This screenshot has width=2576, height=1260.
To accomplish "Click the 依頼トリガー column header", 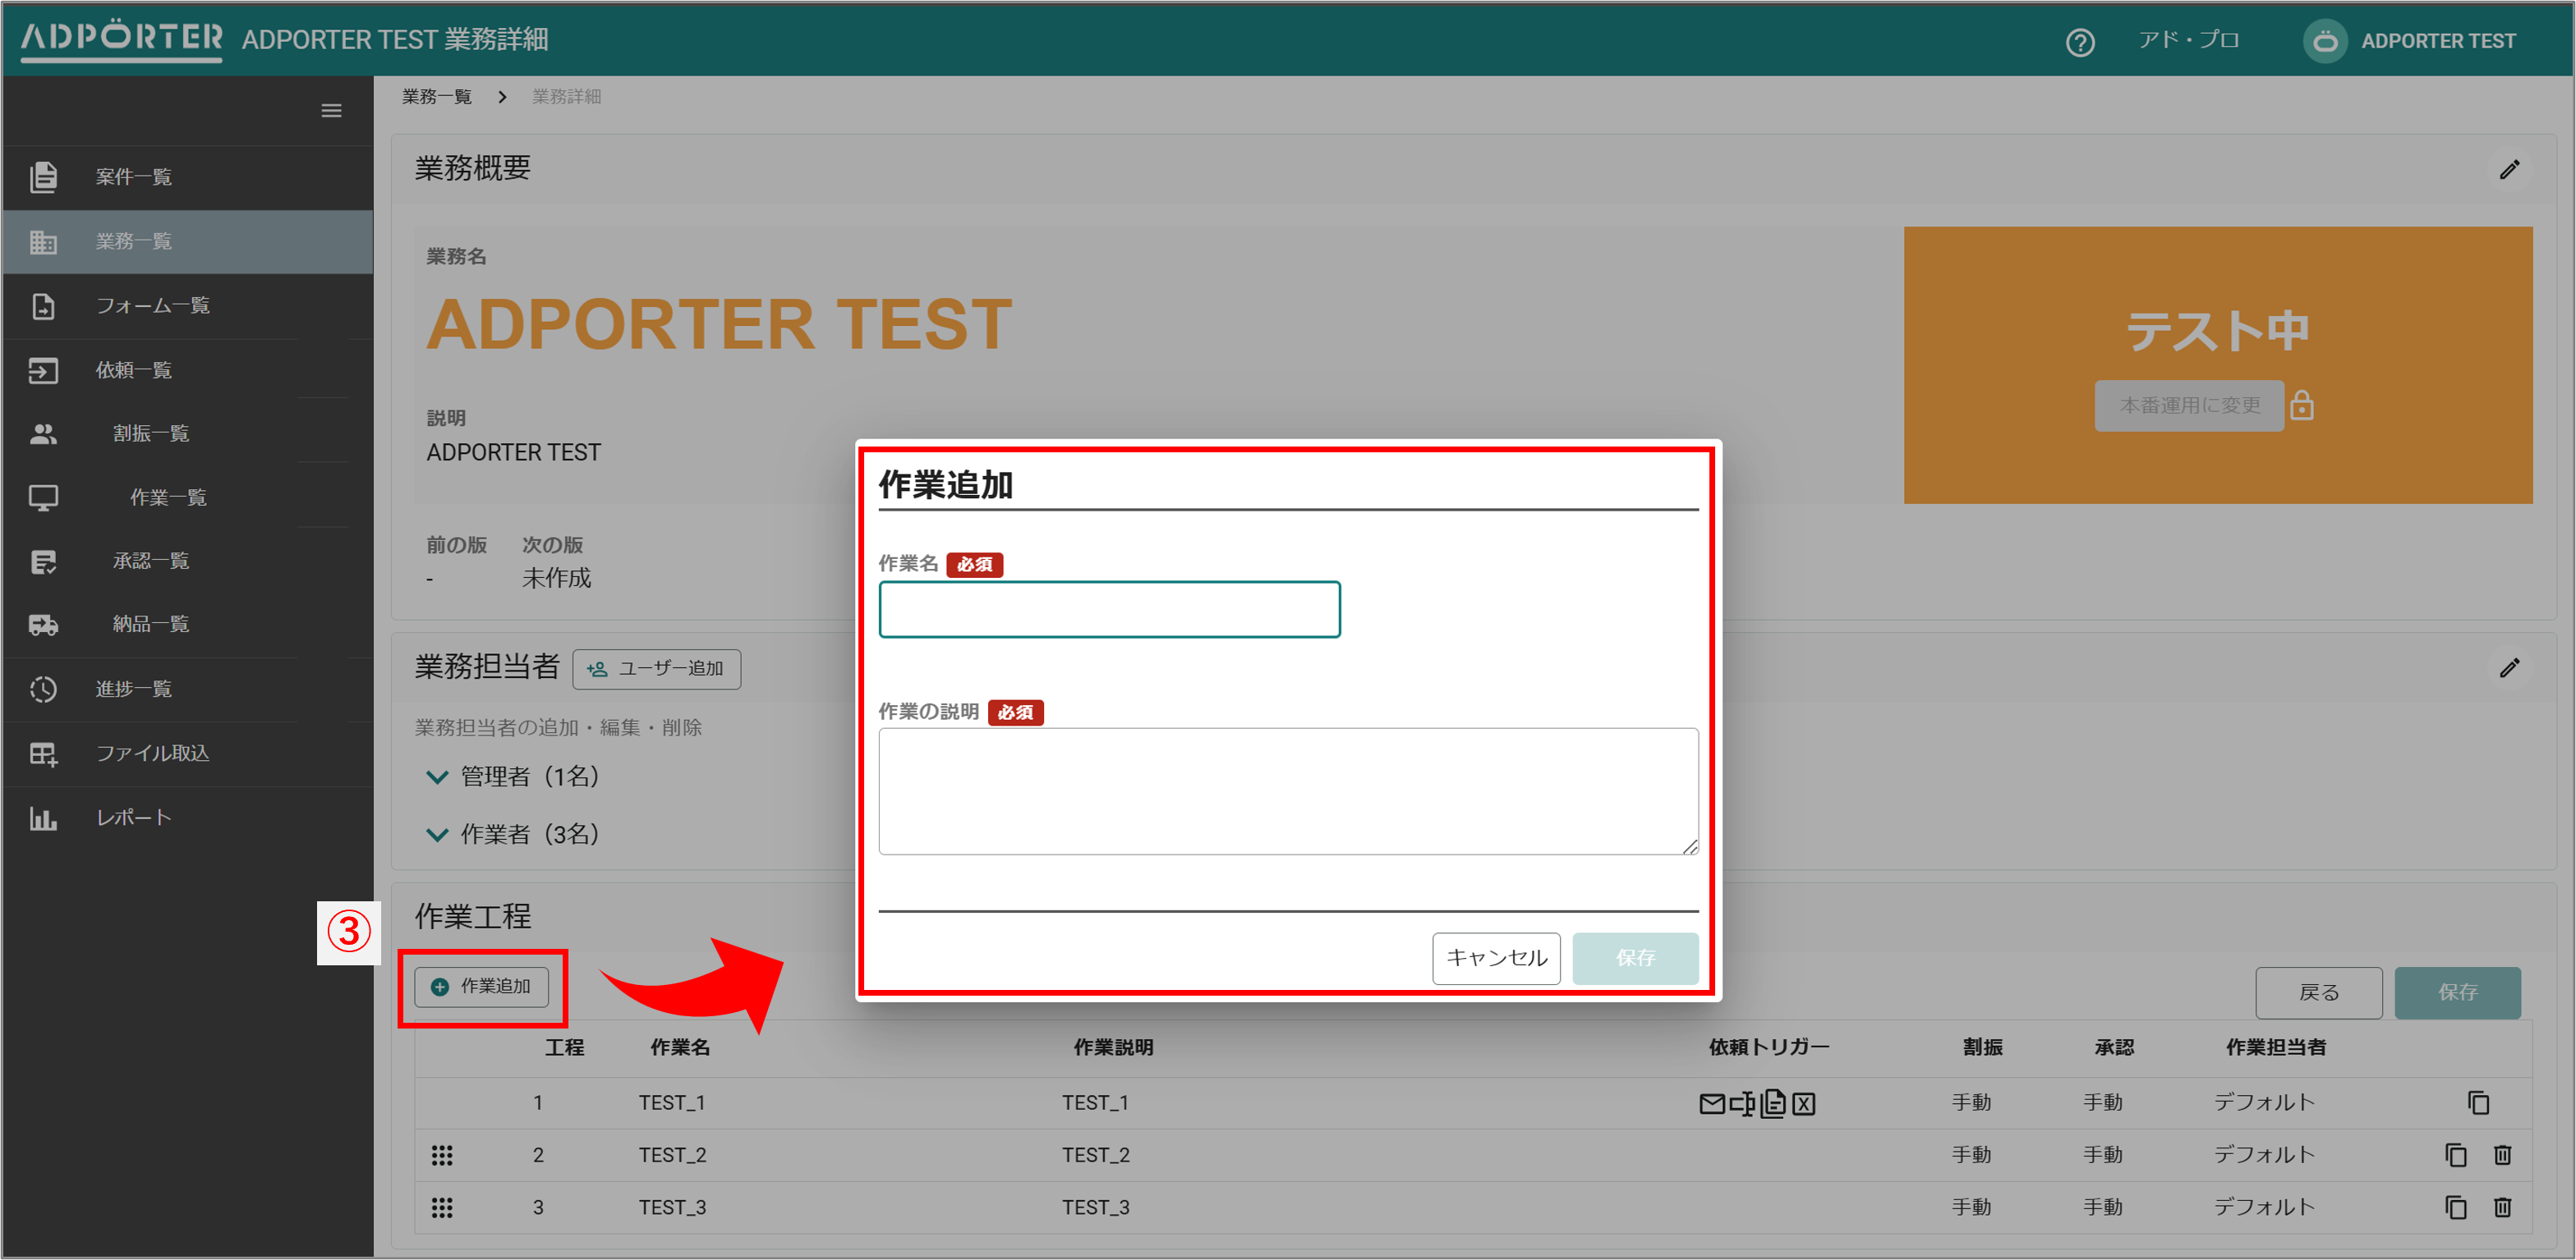I will tap(1768, 1048).
